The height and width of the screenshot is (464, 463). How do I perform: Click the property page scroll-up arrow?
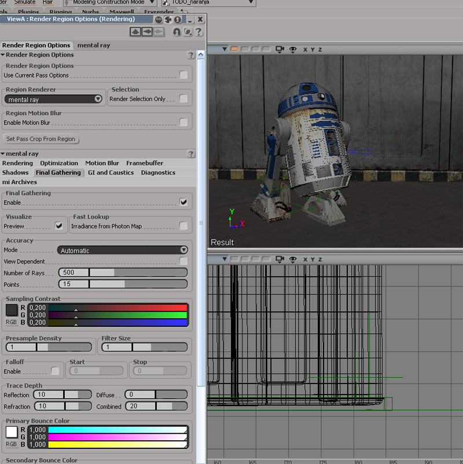point(201,55)
